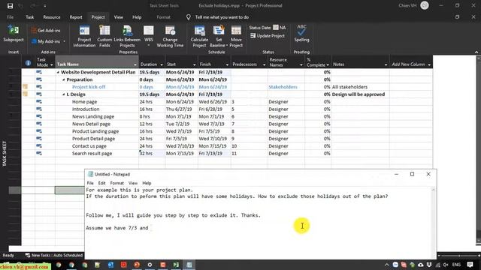Open Project Information

pos(84,37)
